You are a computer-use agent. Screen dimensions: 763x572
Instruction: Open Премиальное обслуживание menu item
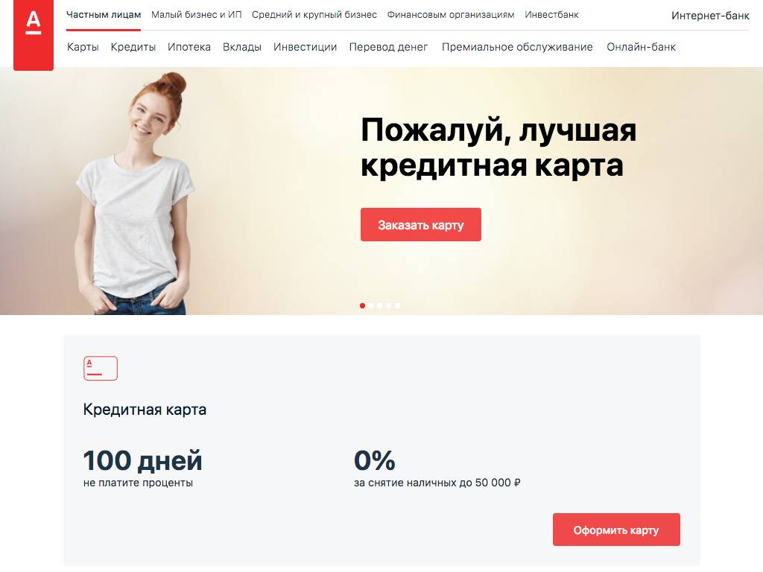tap(517, 47)
